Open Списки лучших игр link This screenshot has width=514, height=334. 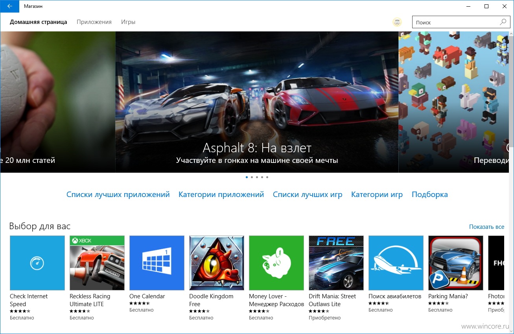[308, 194]
